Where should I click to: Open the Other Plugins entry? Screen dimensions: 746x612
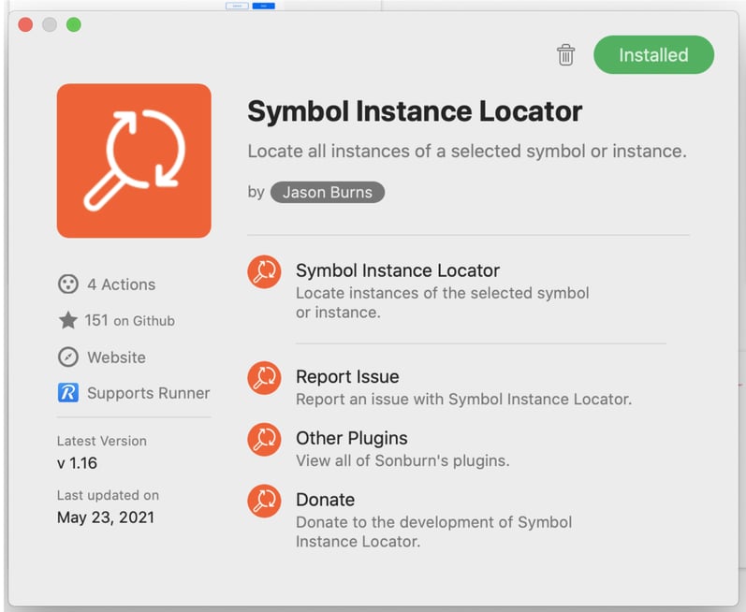pyautogui.click(x=351, y=438)
